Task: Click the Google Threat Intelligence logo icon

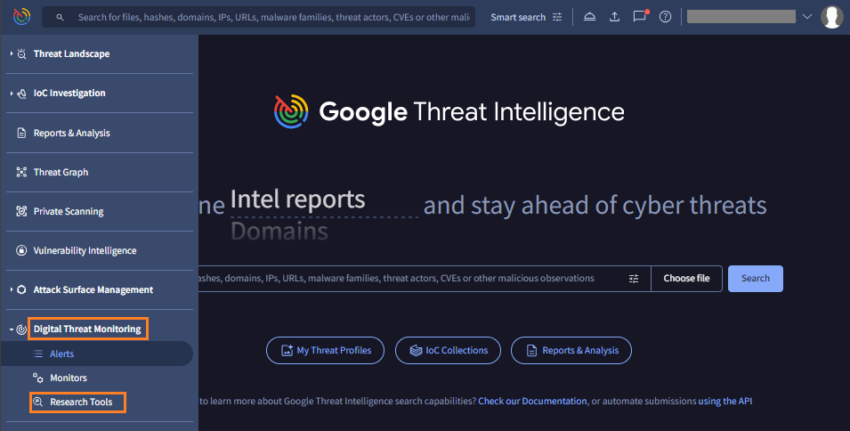Action: [21, 17]
